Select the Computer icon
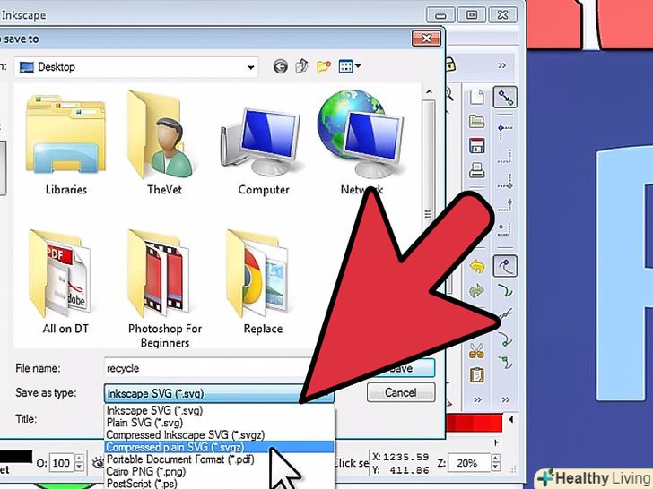653x489 pixels. [263, 150]
